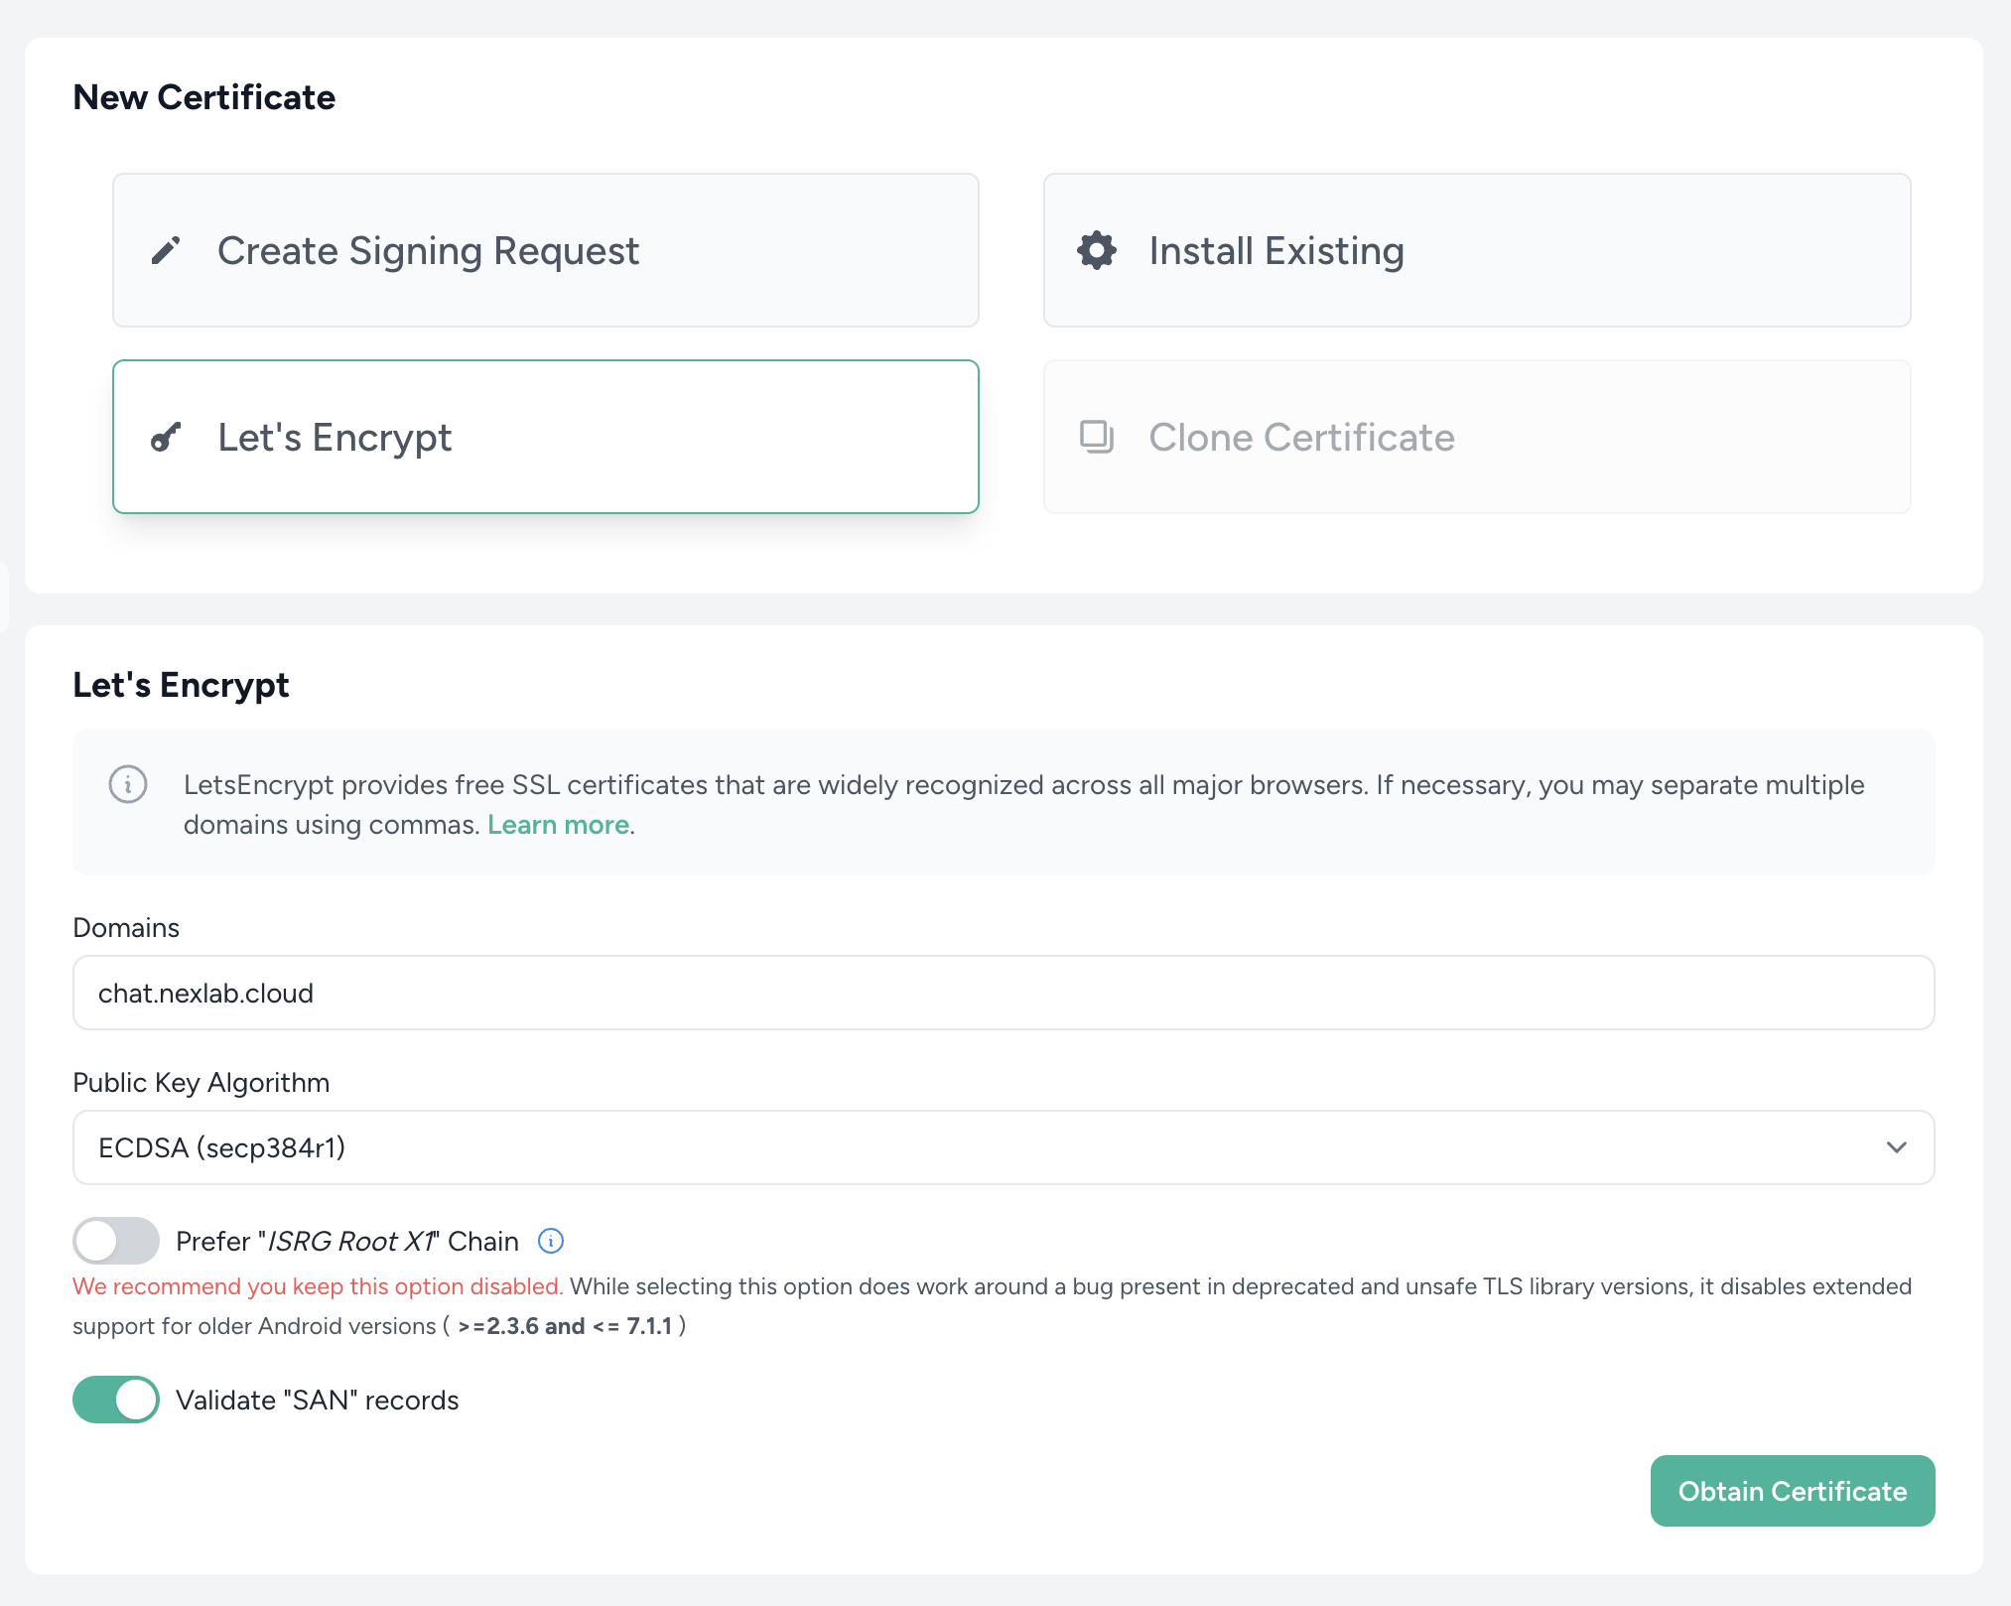Click the Prefer ISRG Root X1 Chain label text

347,1241
